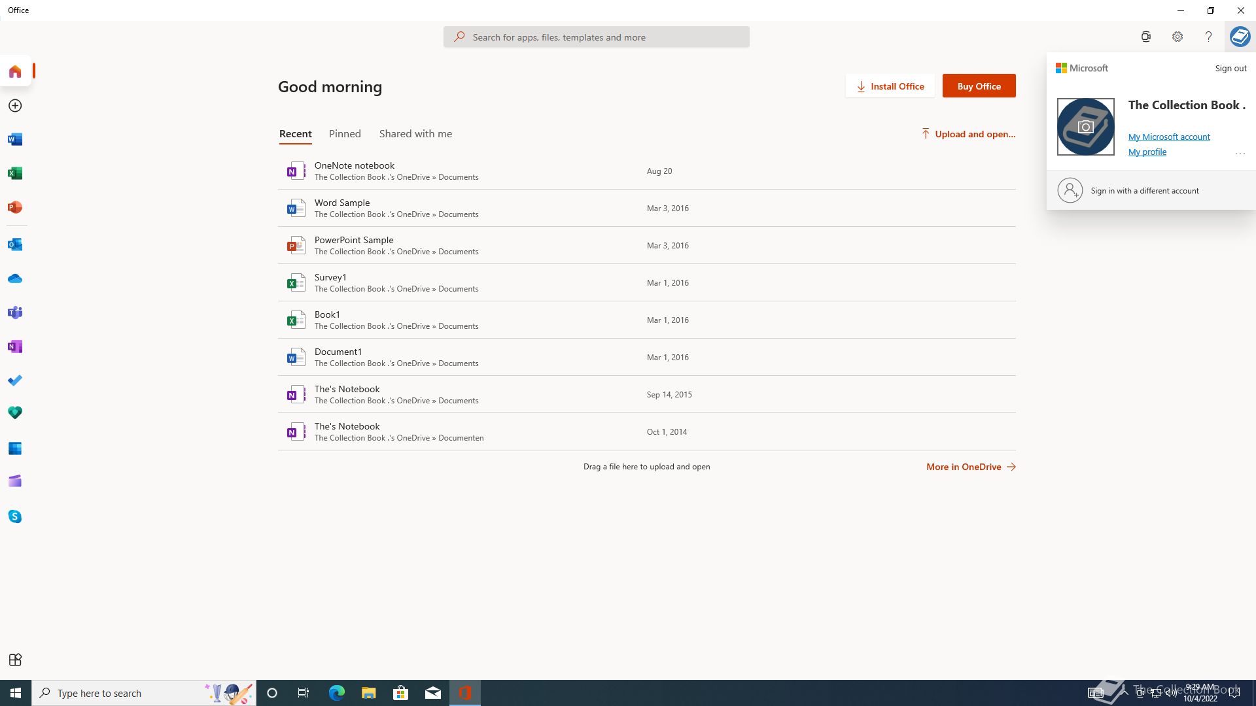This screenshot has width=1256, height=706.
Task: Open more options ellipsis in account panel
Action: (x=1240, y=154)
